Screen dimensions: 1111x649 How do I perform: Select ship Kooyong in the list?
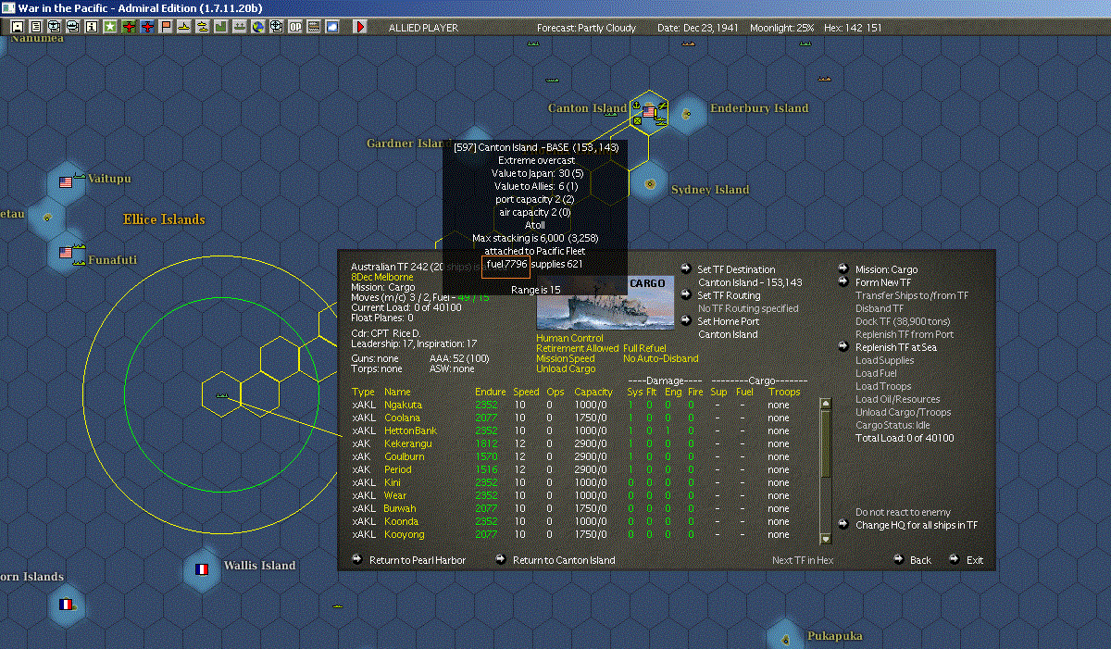point(405,535)
